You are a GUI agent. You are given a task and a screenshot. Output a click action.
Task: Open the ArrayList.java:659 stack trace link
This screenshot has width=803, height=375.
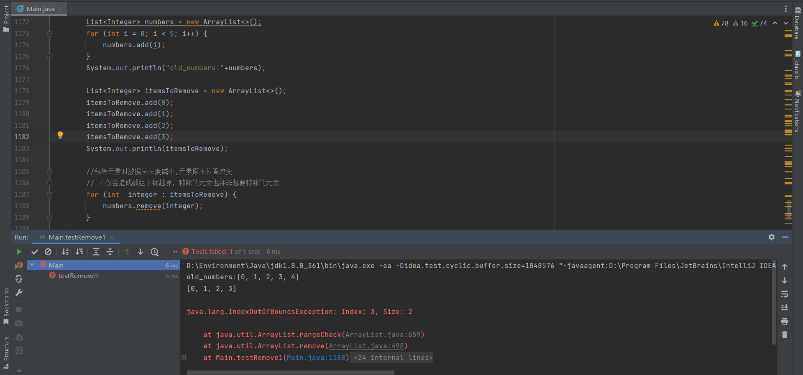(x=383, y=335)
